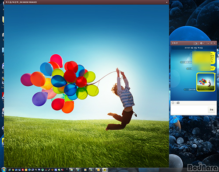The height and width of the screenshot is (172, 219).
Task: Close the chat window
Action: point(215,43)
